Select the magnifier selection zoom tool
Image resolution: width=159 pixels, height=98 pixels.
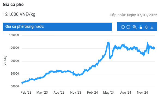(134, 27)
